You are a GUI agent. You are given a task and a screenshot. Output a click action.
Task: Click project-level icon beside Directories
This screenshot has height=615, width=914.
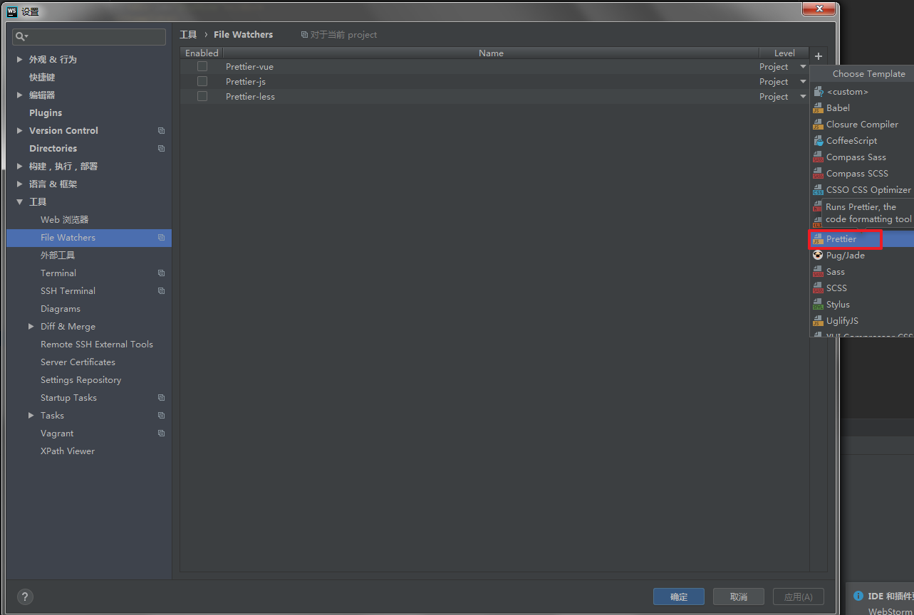click(161, 149)
